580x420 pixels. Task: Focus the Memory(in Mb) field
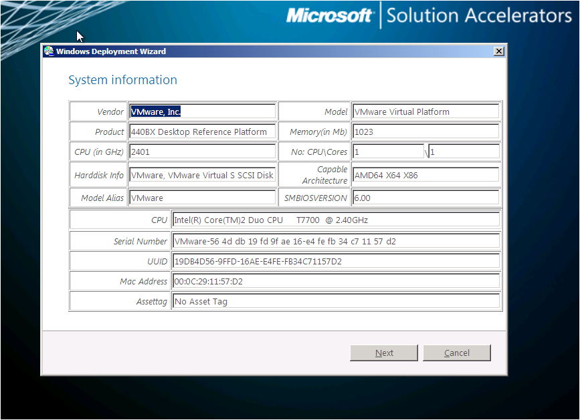click(x=425, y=132)
